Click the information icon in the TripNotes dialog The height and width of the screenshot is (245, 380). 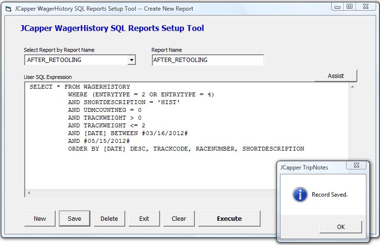coord(300,195)
